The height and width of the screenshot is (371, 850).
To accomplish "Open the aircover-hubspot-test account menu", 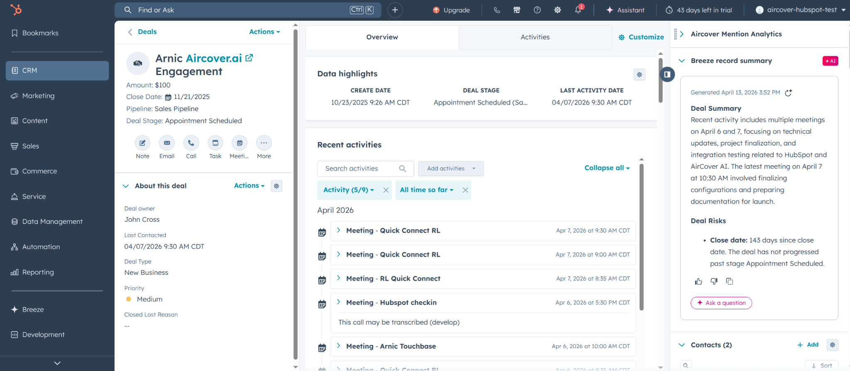I will (x=801, y=10).
